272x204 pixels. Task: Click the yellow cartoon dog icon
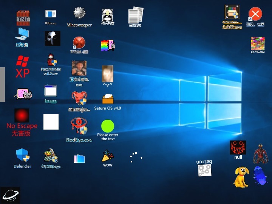pyautogui.click(x=240, y=176)
